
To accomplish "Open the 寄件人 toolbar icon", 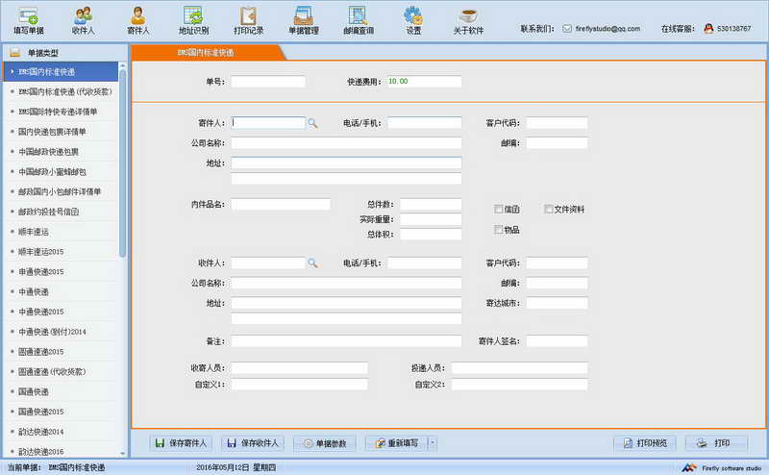I will [138, 21].
